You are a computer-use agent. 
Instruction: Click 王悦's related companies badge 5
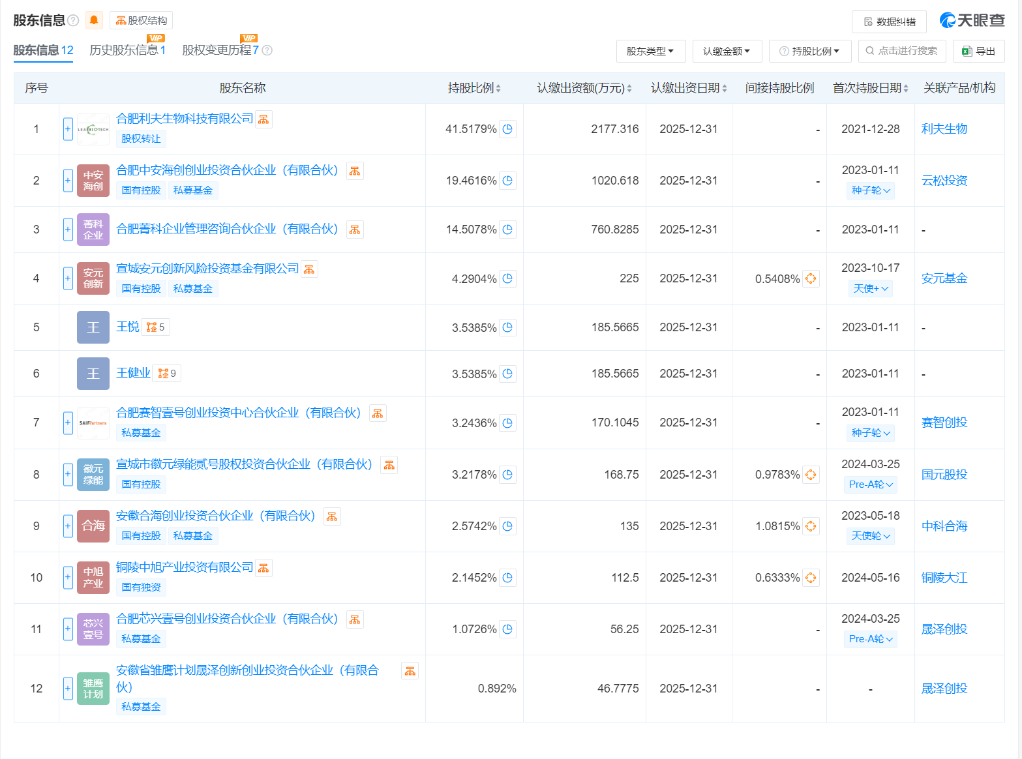(156, 327)
